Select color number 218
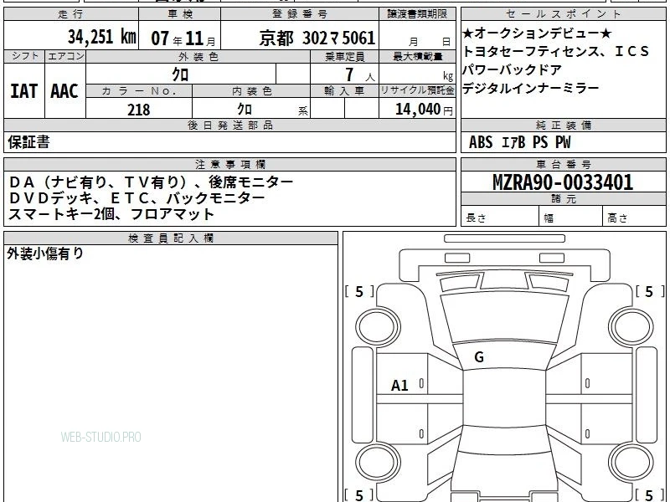 (139, 110)
